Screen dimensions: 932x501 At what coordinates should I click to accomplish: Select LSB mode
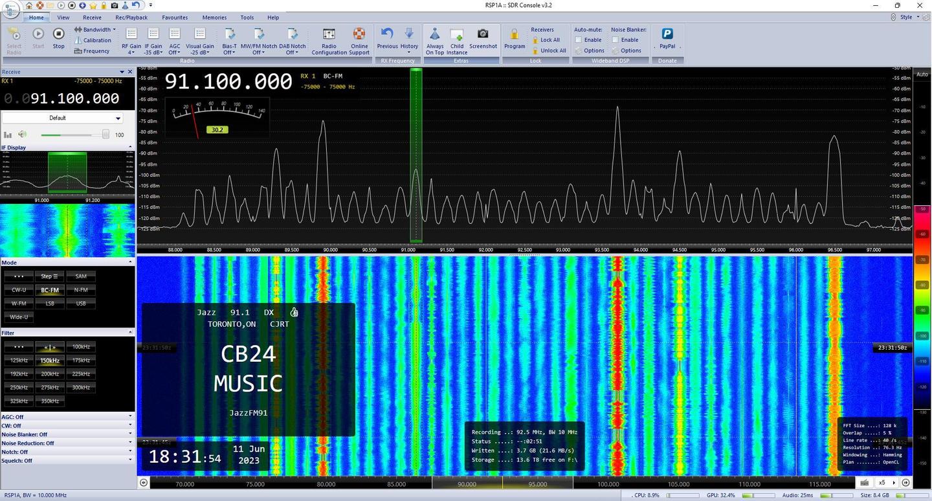click(50, 304)
